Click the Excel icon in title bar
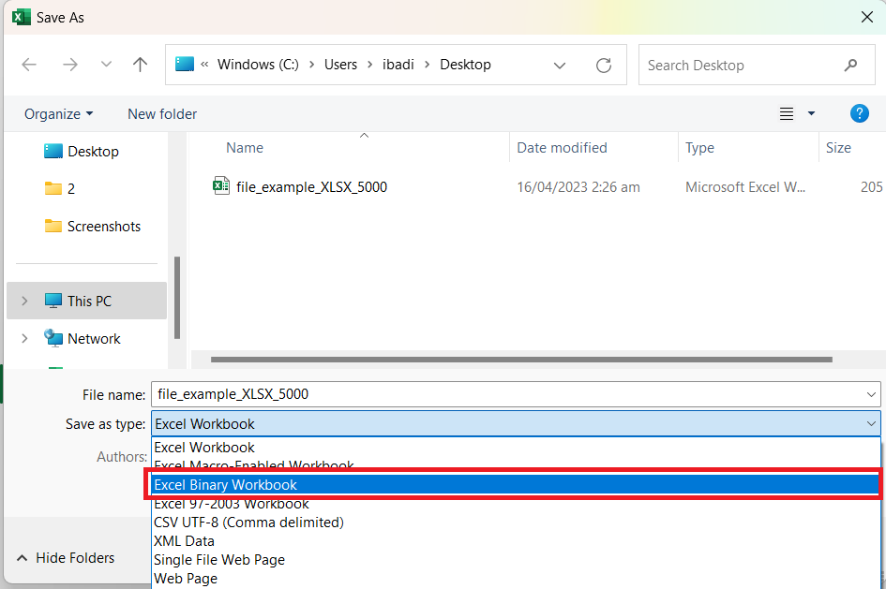The image size is (886, 589). coord(21,17)
